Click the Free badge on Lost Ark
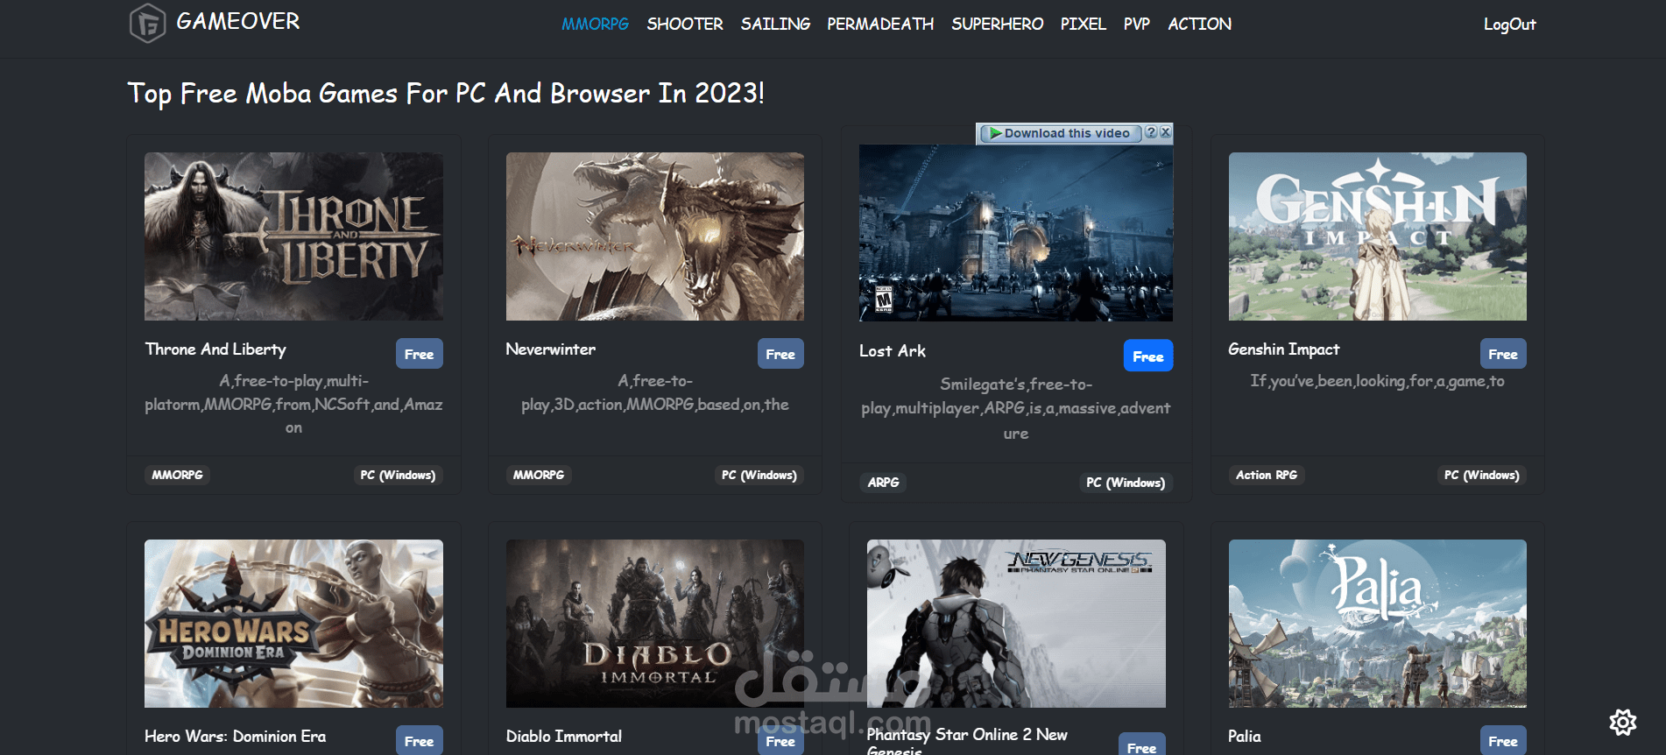This screenshot has height=755, width=1666. tap(1148, 356)
